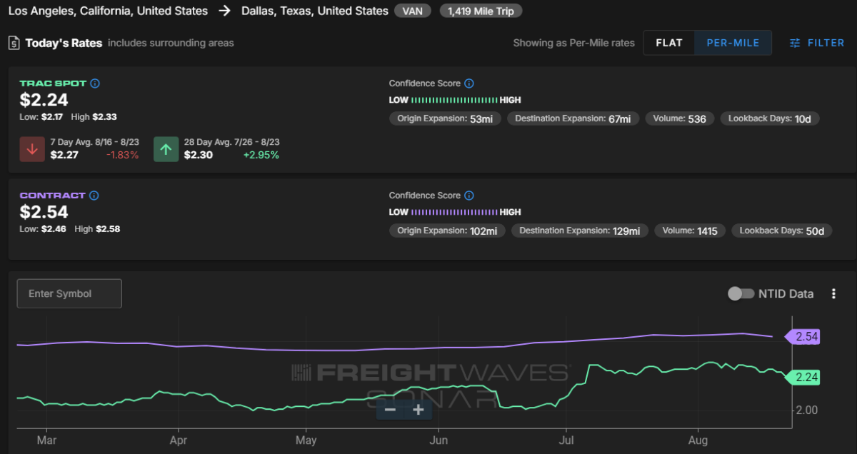
Task: Switch rates display to PER-MILE
Action: click(733, 43)
